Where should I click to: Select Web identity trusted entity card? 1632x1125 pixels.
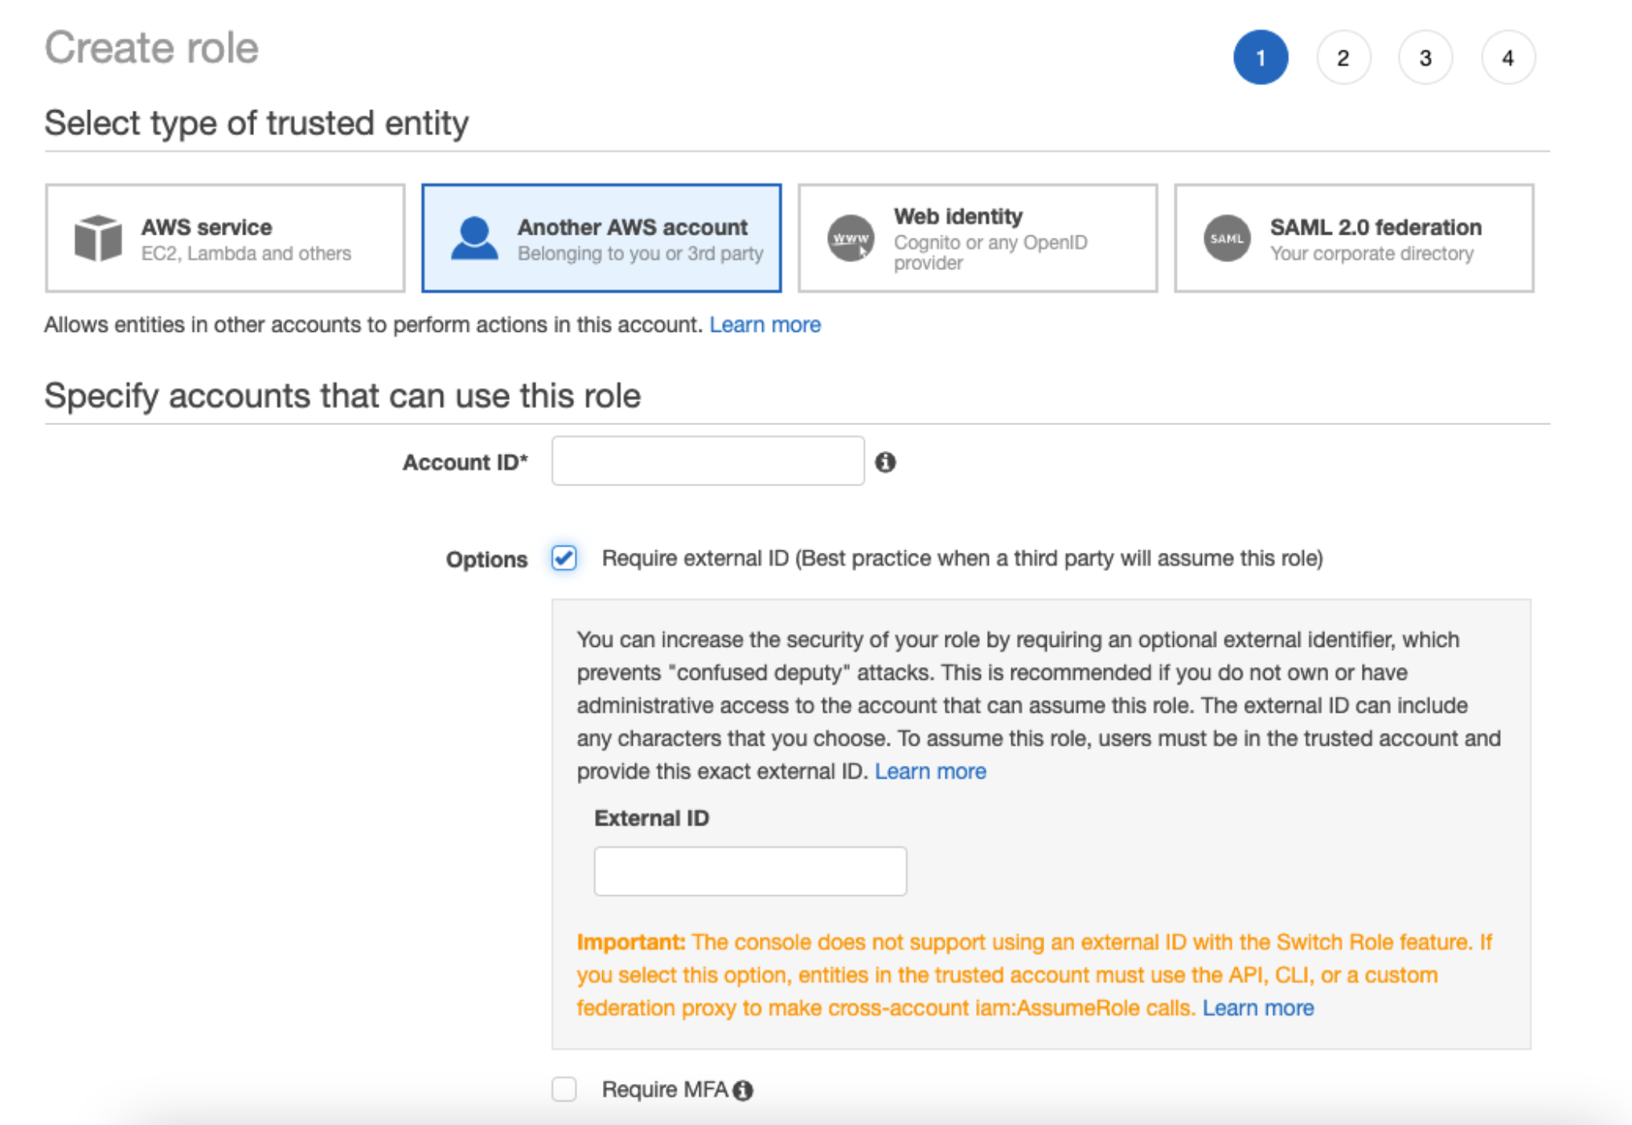pyautogui.click(x=978, y=238)
